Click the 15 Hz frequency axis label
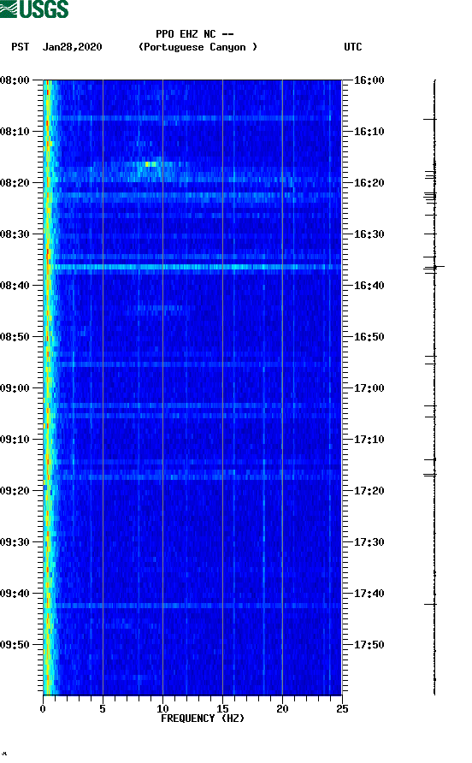 pos(222,708)
